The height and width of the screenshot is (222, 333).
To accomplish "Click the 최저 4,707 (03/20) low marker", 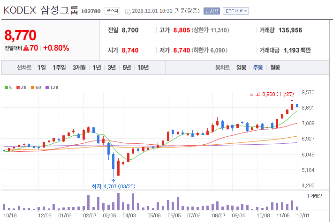I will click(114, 186).
